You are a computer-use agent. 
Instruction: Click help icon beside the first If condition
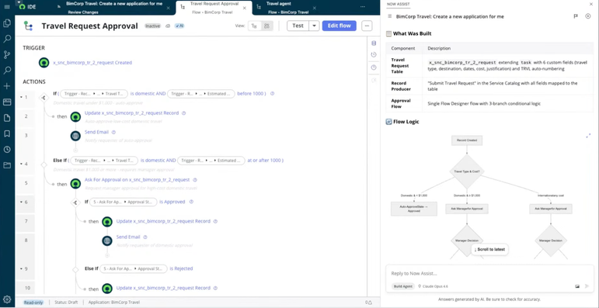273,94
